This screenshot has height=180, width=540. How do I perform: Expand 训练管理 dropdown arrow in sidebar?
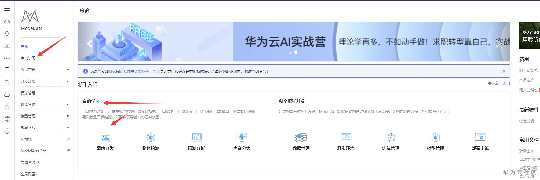[x=68, y=105]
